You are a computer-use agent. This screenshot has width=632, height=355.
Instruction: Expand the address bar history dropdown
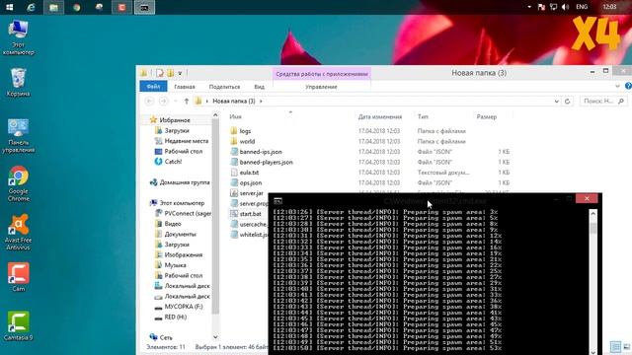(556, 101)
